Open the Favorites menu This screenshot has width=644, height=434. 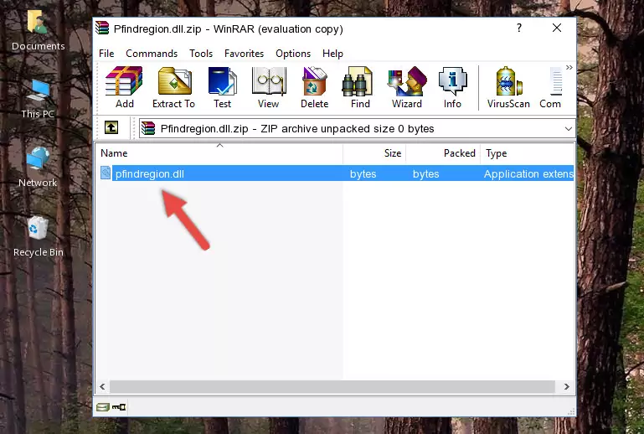[244, 54]
